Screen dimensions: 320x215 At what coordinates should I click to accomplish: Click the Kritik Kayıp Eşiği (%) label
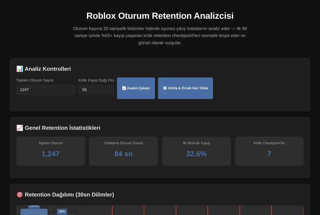pyautogui.click(x=96, y=80)
